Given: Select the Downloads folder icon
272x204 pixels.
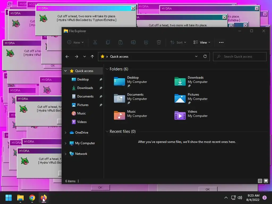Looking at the screenshot, I should pos(180,81).
